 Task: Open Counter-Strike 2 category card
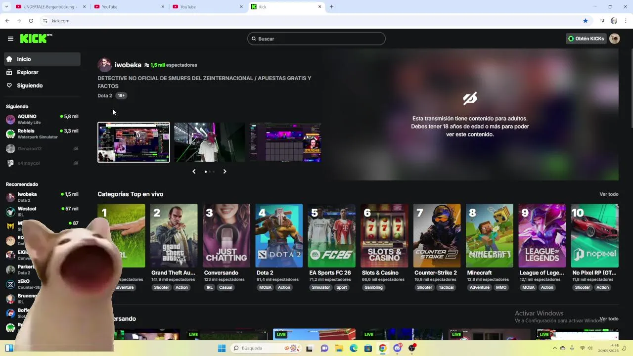[x=437, y=236]
